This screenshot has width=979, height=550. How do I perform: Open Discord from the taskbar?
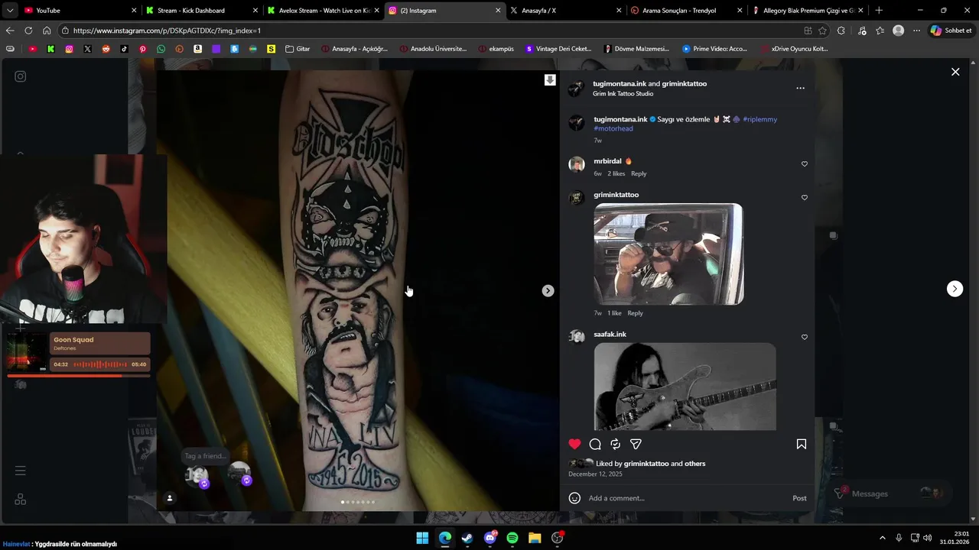(490, 538)
